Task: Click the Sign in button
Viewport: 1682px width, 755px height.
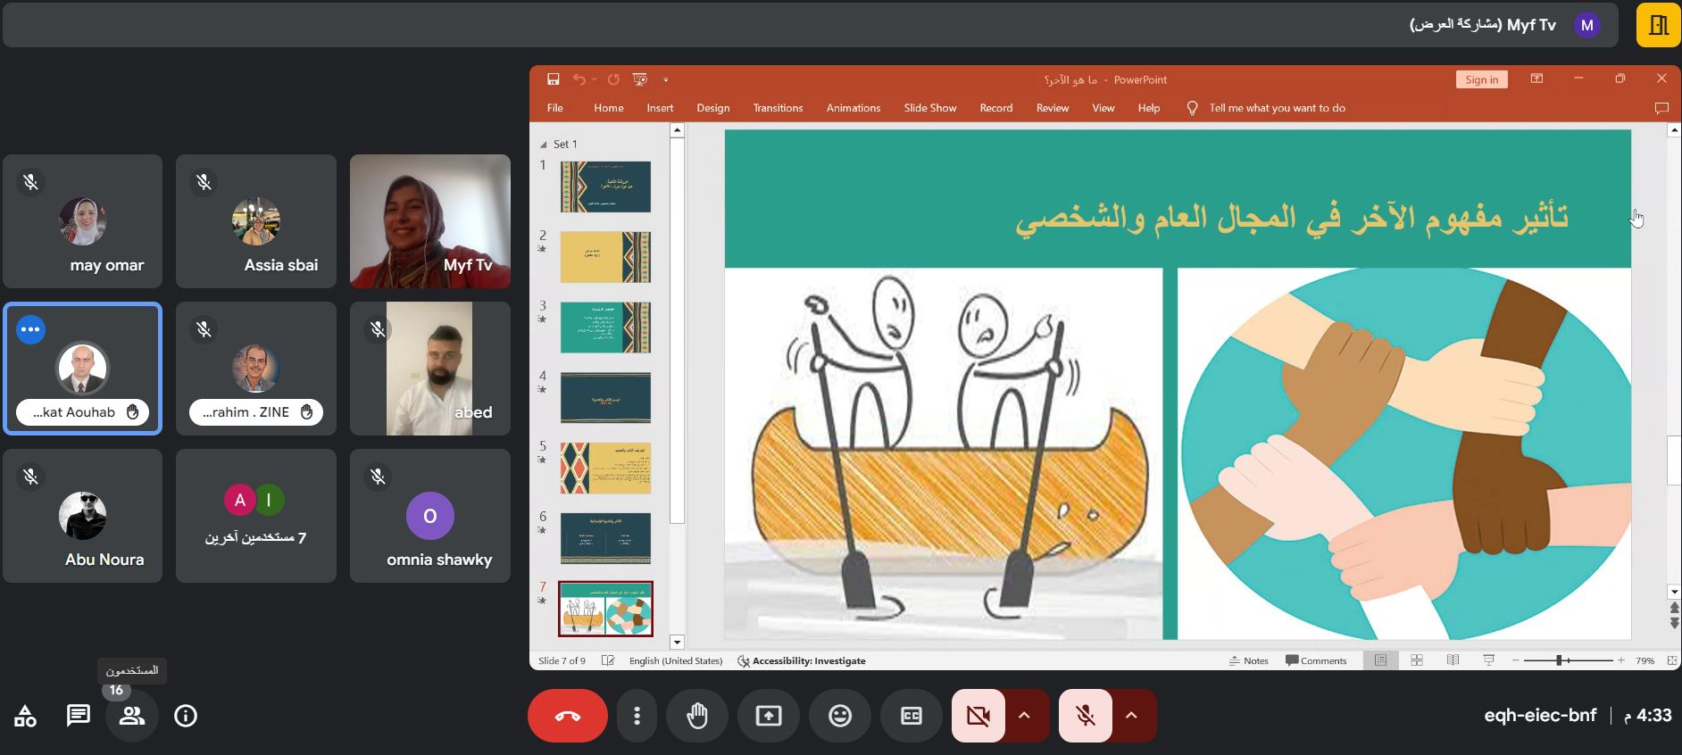Action: pos(1481,79)
